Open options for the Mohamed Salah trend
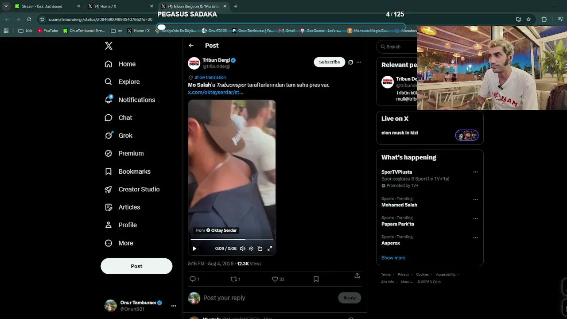 (x=475, y=199)
